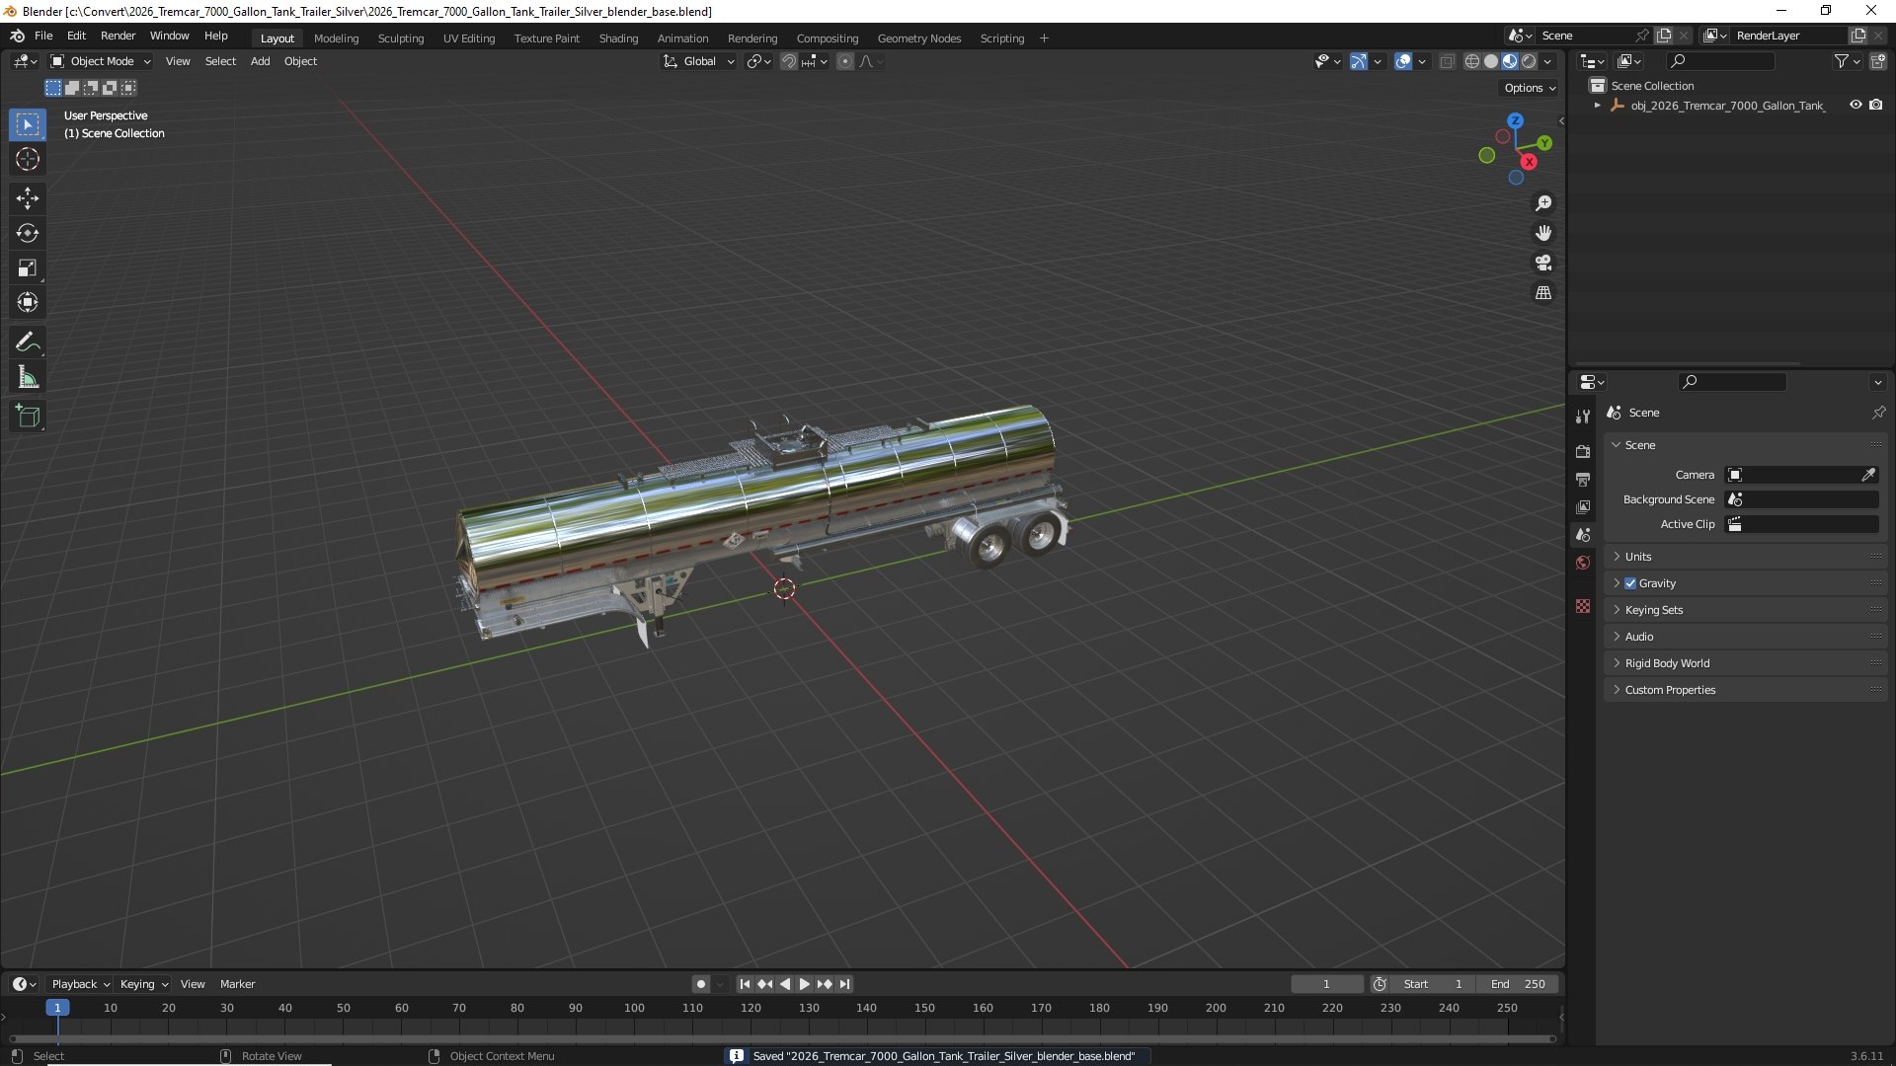
Task: Open the File menu
Action: coord(43,36)
